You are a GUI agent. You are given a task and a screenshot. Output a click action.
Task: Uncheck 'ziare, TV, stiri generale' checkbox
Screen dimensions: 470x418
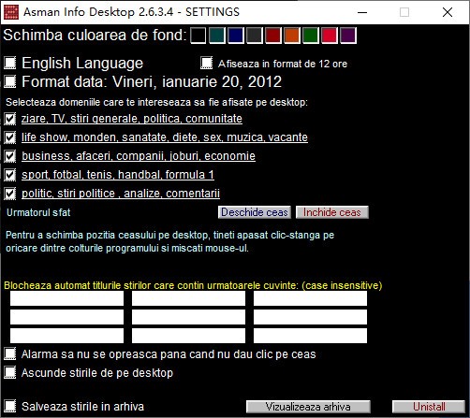[x=10, y=119]
